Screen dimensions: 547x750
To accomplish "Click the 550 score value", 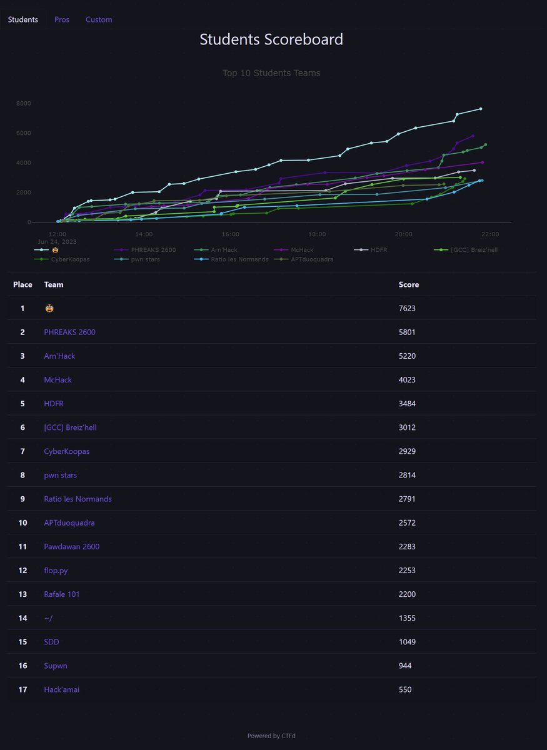I will (405, 689).
